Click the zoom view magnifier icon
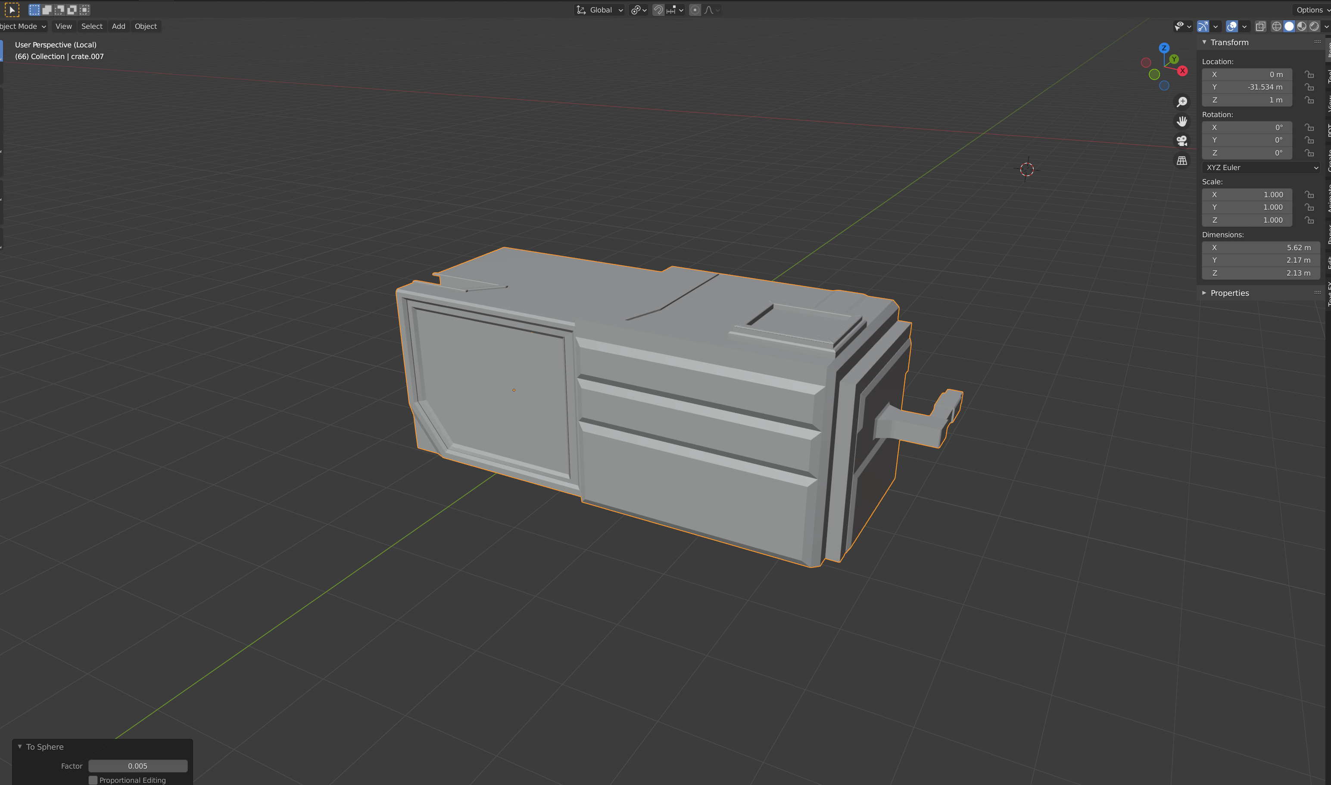The width and height of the screenshot is (1331, 785). point(1182,102)
